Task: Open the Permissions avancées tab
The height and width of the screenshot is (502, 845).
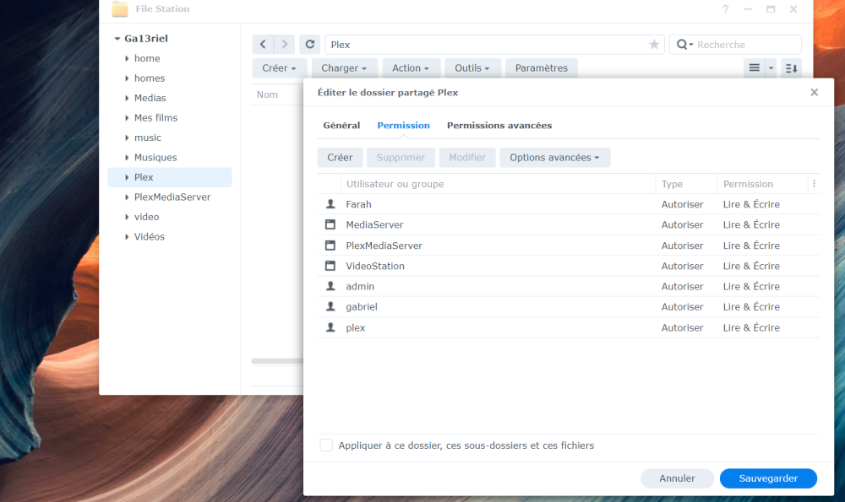Action: tap(499, 126)
